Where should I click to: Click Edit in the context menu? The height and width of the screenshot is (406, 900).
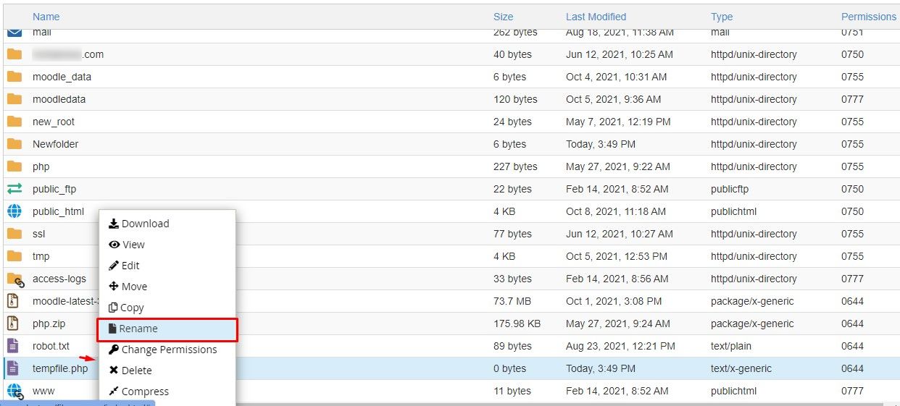[130, 266]
